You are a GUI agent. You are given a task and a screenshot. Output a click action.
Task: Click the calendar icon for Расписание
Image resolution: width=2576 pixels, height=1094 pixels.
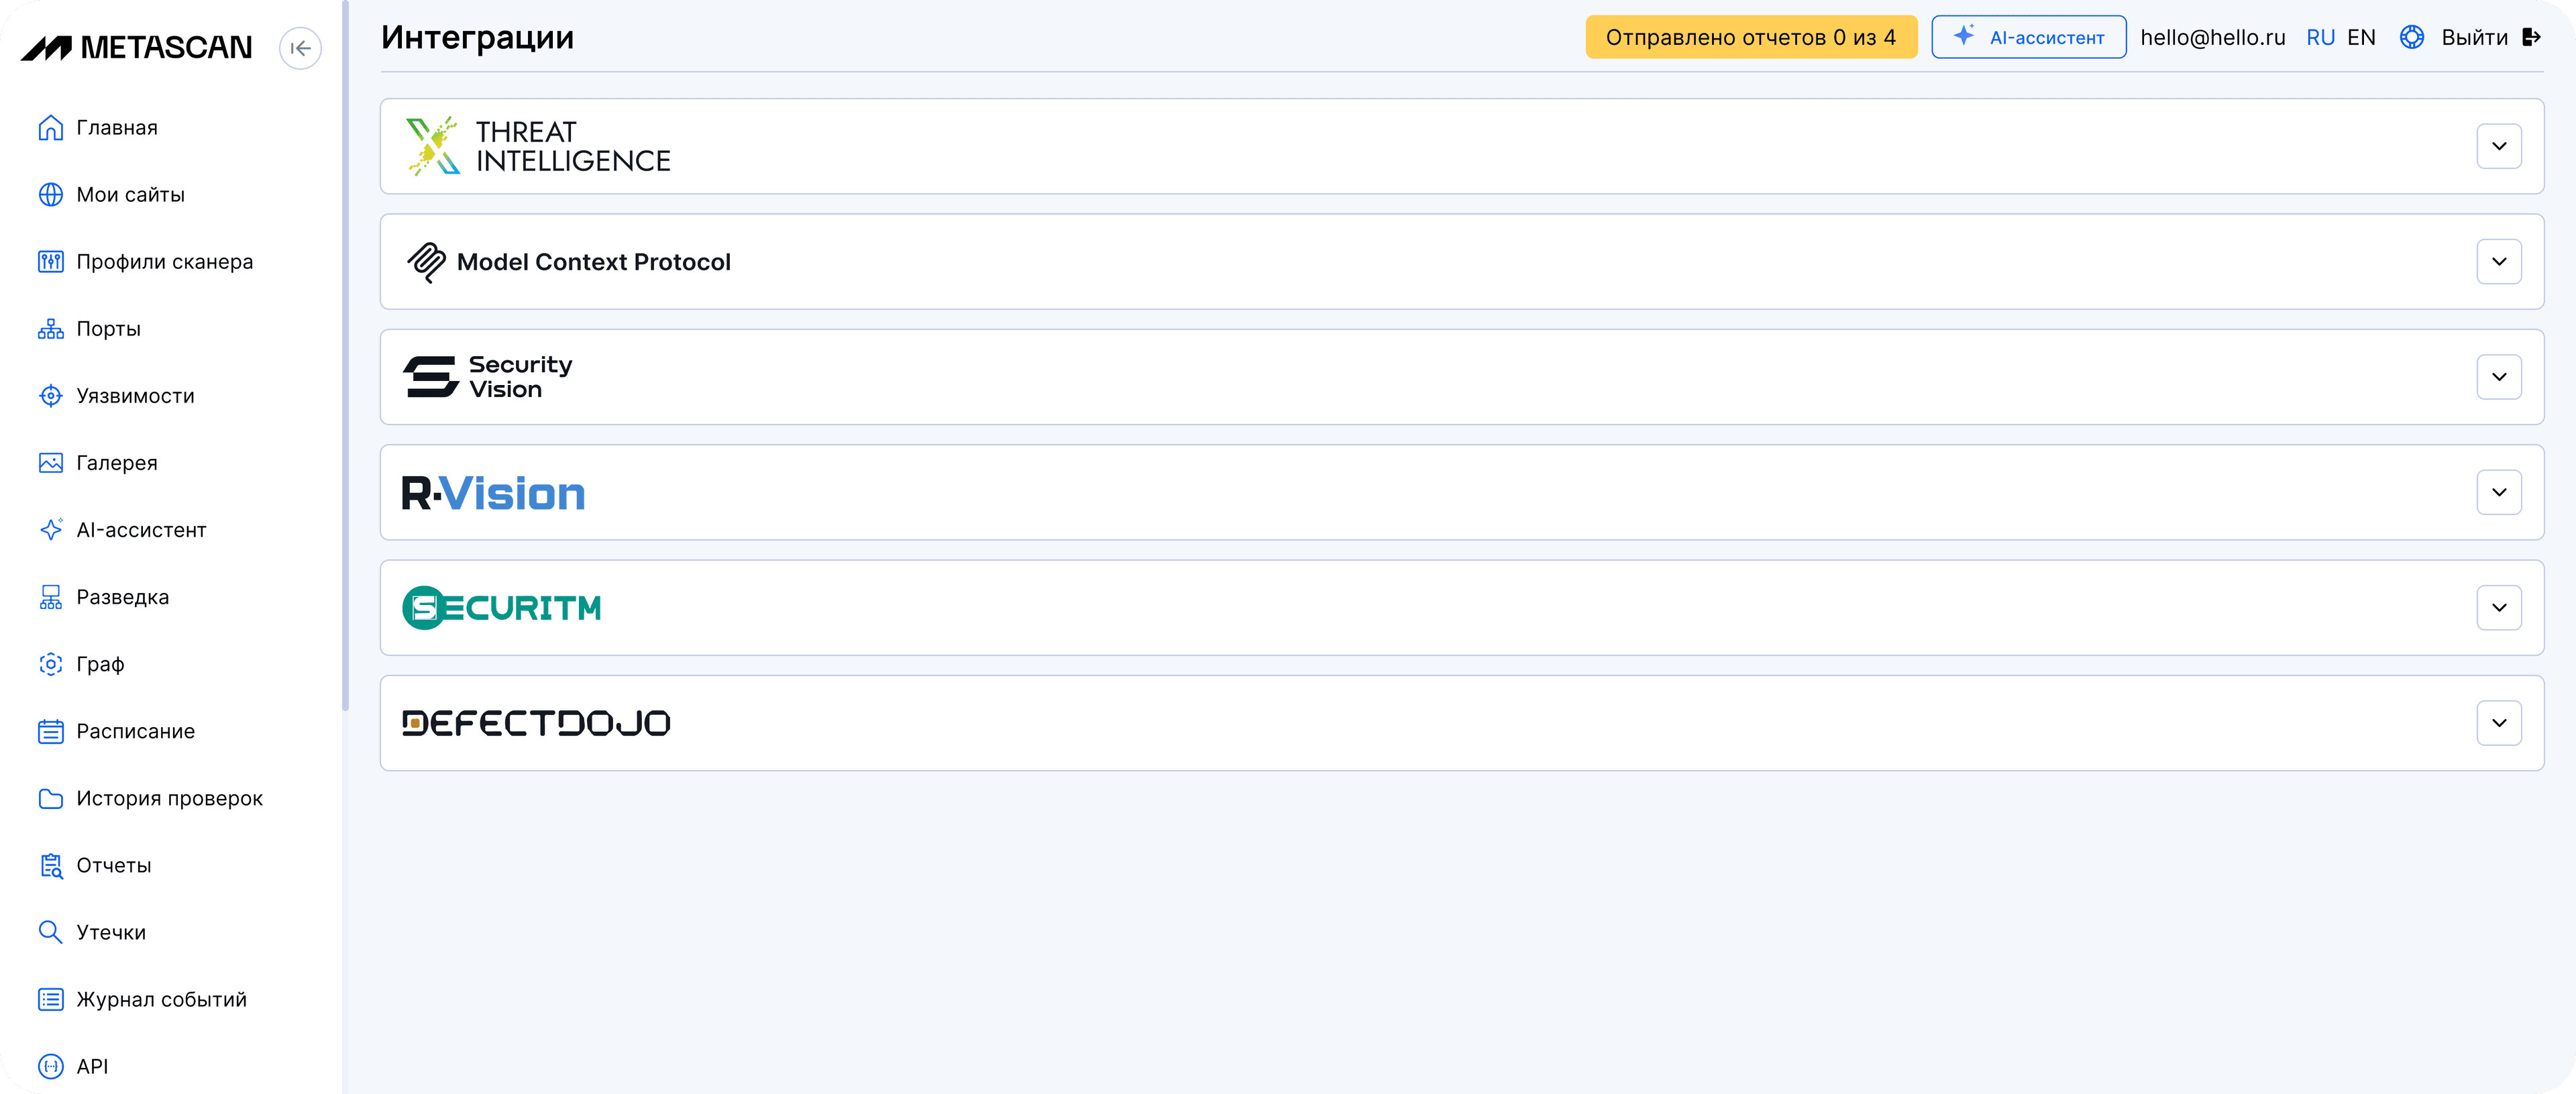(x=51, y=731)
